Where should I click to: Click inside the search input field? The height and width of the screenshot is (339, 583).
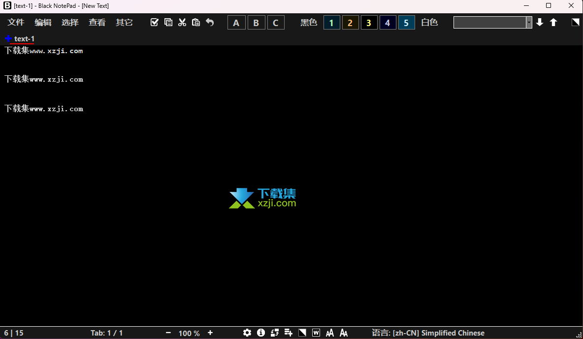click(x=489, y=22)
